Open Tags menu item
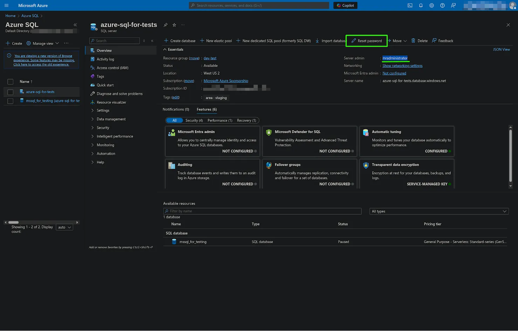 100,76
